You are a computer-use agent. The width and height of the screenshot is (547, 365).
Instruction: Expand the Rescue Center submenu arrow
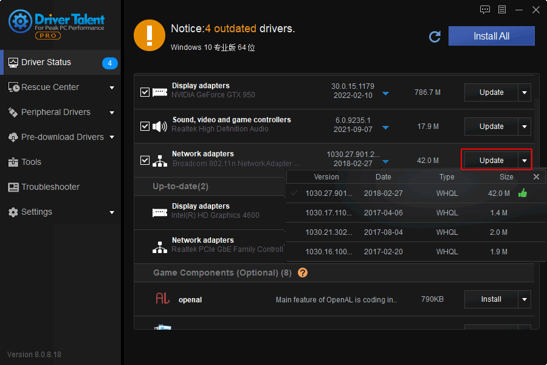pyautogui.click(x=112, y=88)
